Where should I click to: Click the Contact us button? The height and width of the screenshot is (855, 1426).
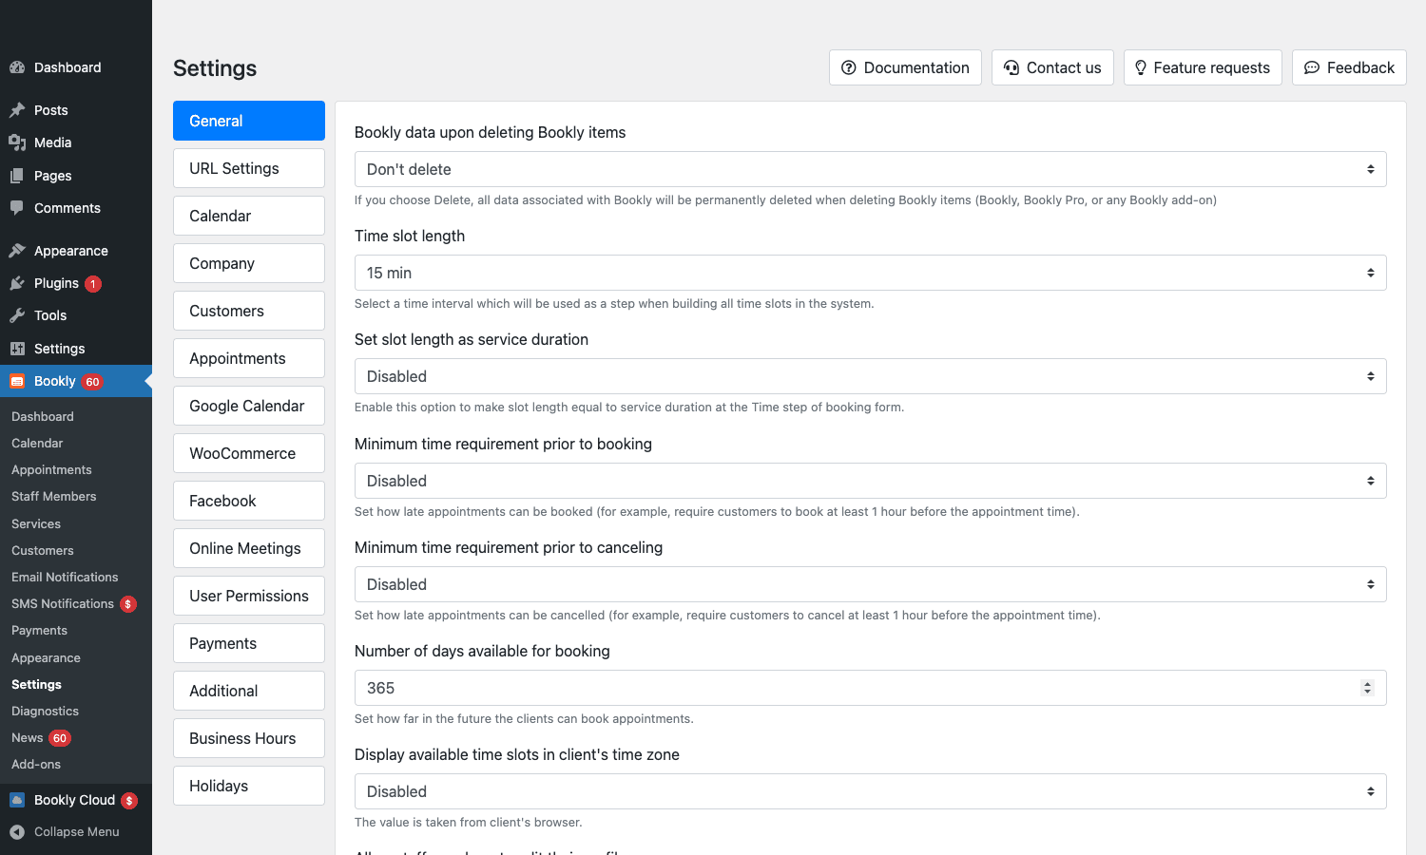coord(1052,67)
